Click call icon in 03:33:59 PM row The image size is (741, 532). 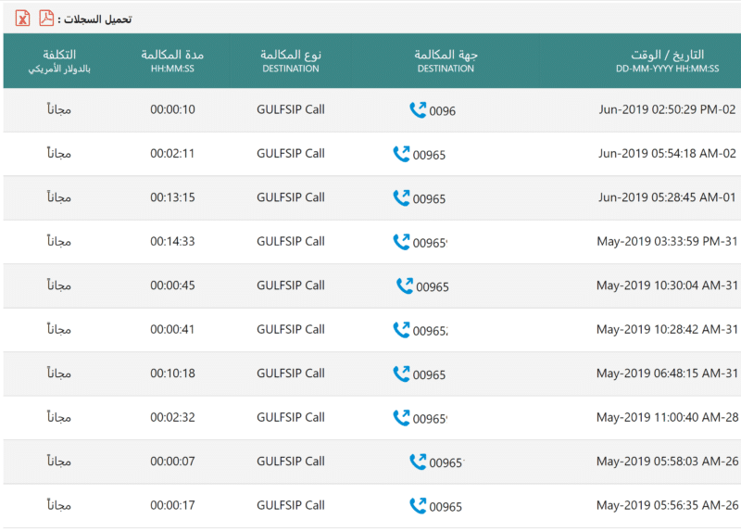pyautogui.click(x=401, y=242)
